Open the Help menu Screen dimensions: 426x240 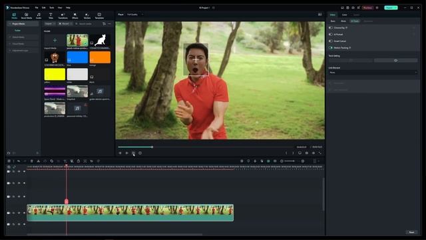click(68, 7)
